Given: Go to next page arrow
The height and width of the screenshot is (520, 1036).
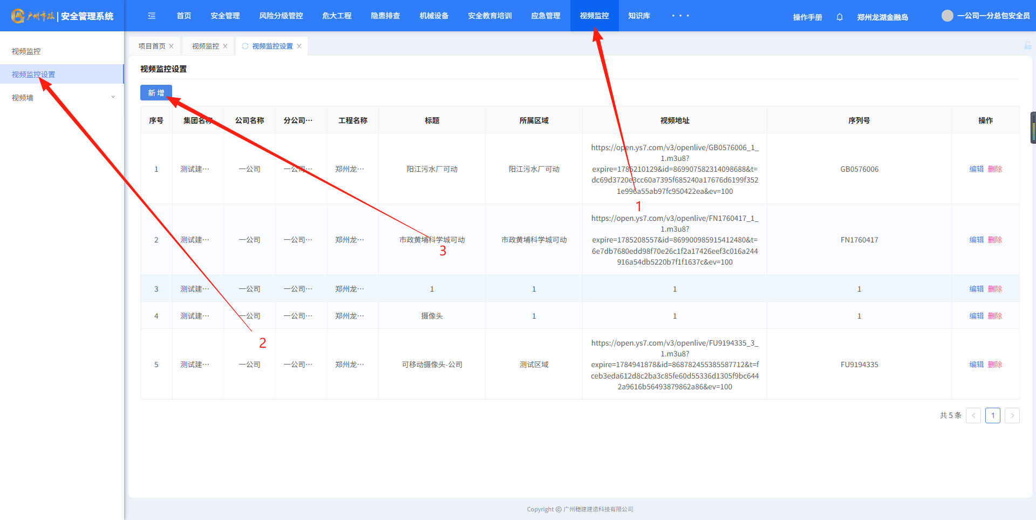Looking at the screenshot, I should pos(1012,415).
